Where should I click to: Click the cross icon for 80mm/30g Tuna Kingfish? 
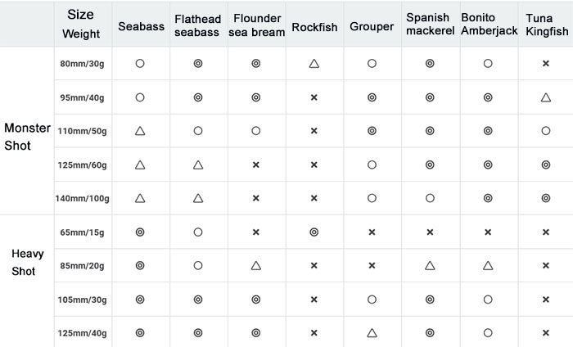pyautogui.click(x=546, y=64)
